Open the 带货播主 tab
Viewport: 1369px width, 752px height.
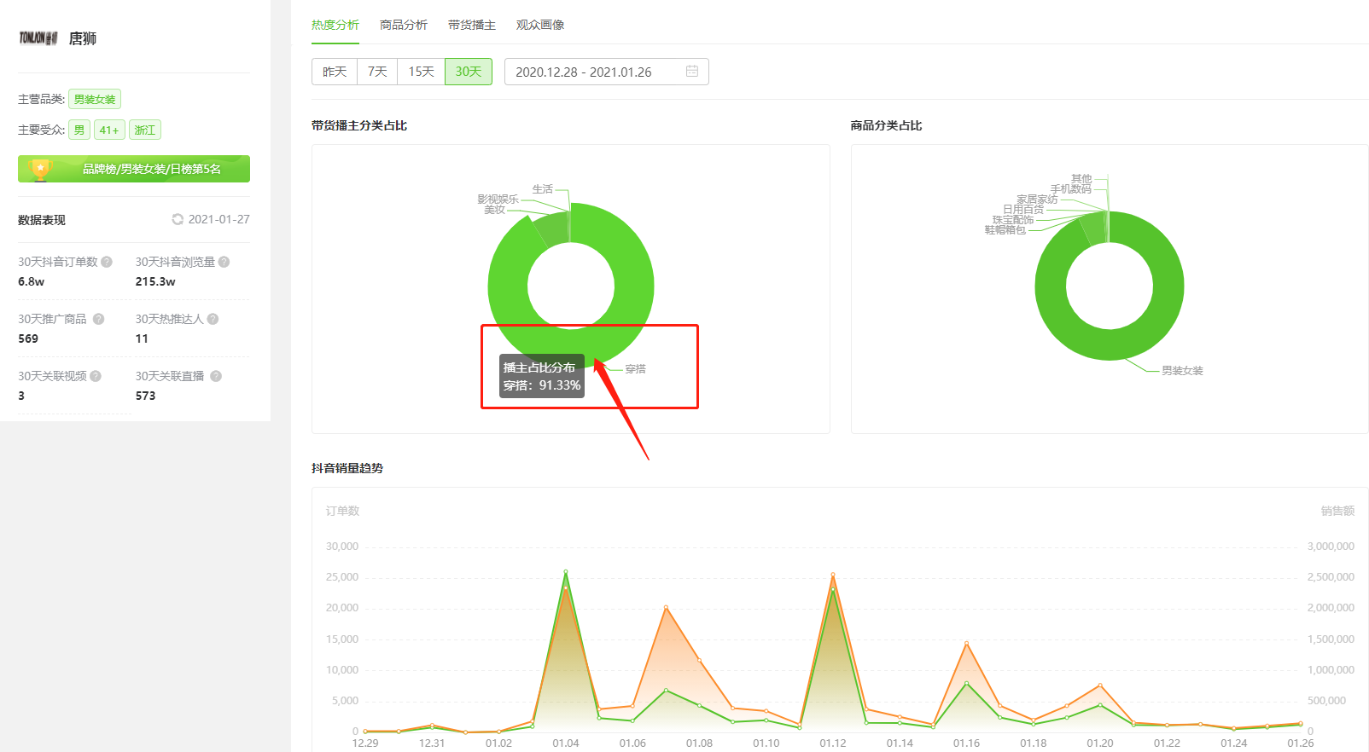pyautogui.click(x=472, y=25)
